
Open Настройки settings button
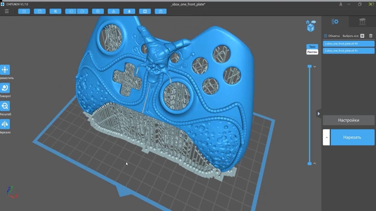(348, 120)
